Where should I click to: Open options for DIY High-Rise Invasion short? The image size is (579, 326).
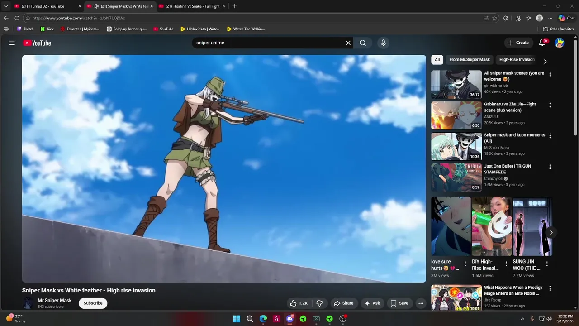coord(506,264)
